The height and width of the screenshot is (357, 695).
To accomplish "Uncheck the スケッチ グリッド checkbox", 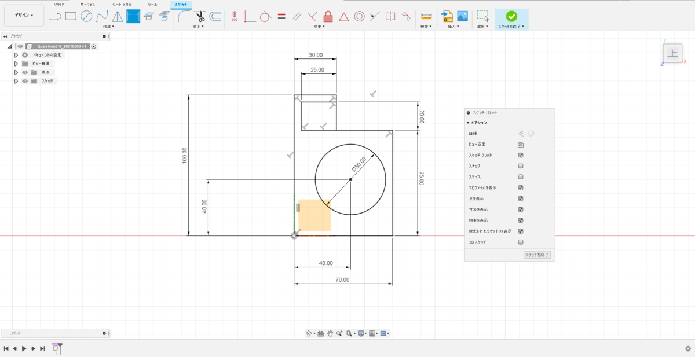I will 521,155.
